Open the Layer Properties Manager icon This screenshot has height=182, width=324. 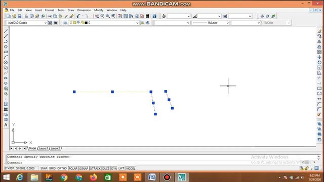pos(65,23)
